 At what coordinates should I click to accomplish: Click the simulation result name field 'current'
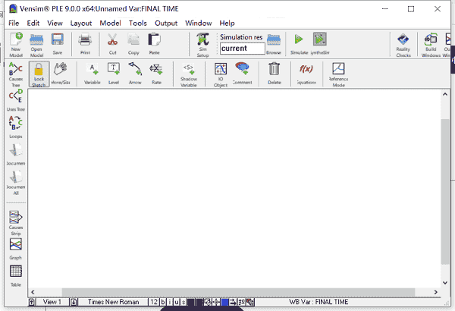coord(243,49)
